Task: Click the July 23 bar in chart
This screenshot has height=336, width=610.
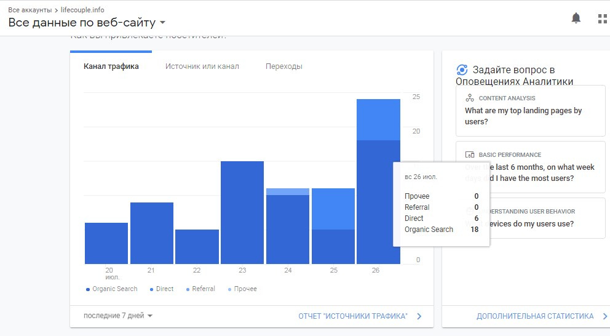Action: [x=242, y=212]
